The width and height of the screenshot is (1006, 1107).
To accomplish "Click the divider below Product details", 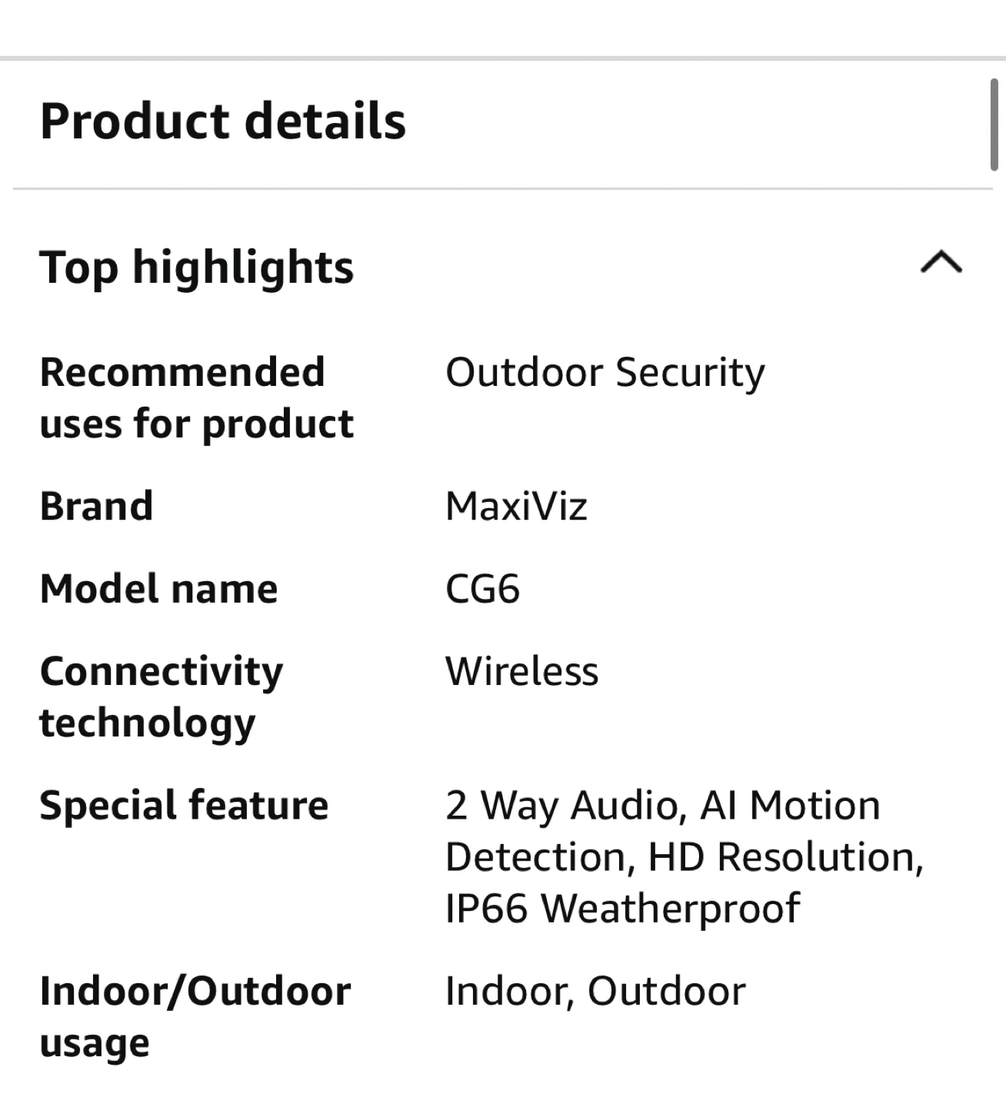I will tap(503, 188).
